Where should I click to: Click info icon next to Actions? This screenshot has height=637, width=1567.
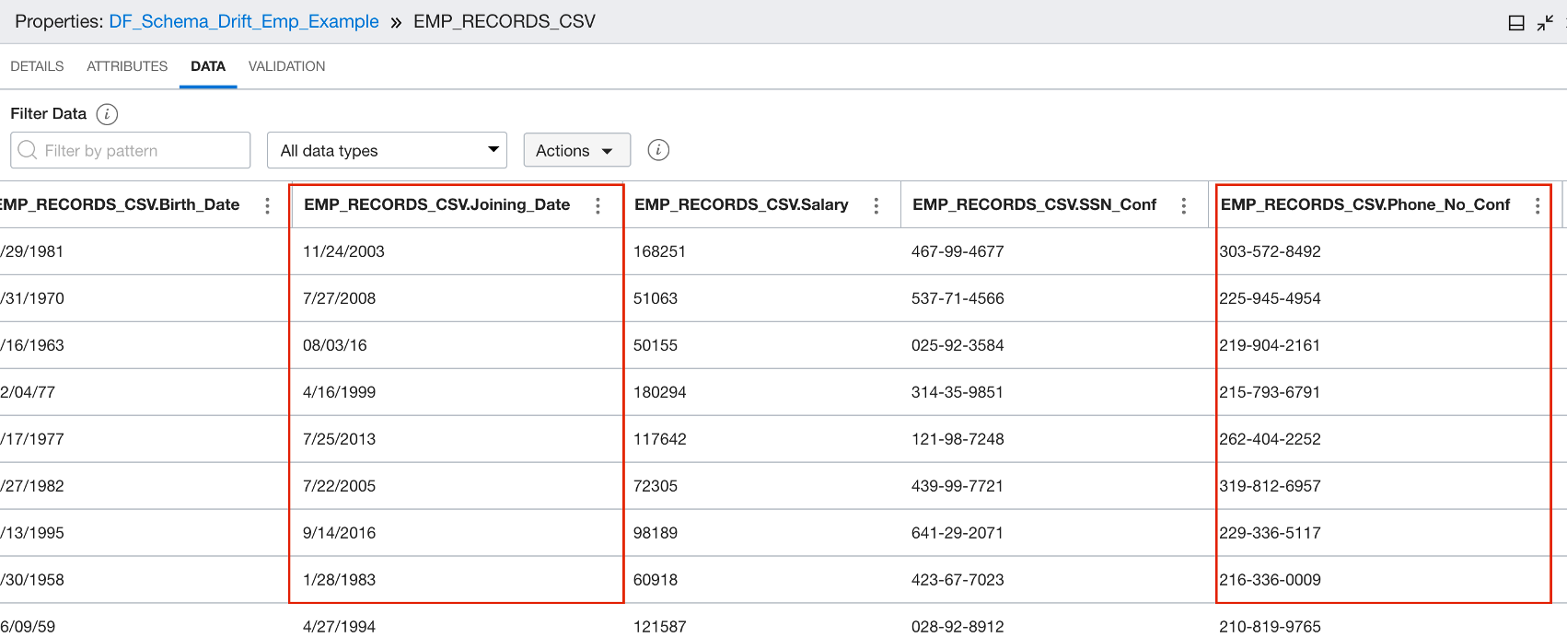(x=658, y=150)
